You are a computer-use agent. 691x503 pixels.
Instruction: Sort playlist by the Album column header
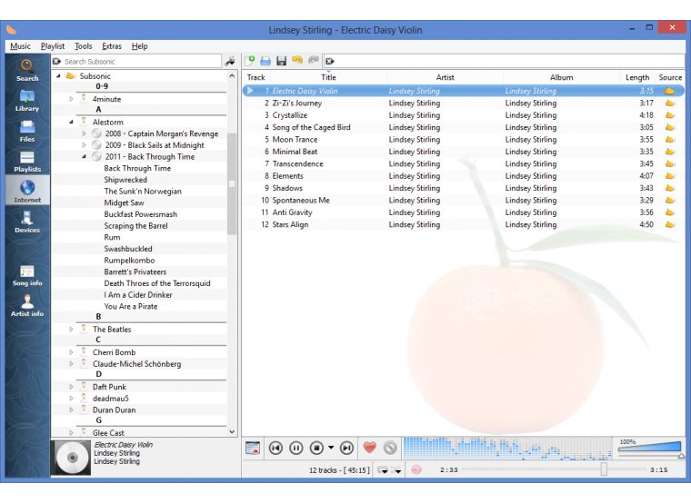pyautogui.click(x=562, y=77)
